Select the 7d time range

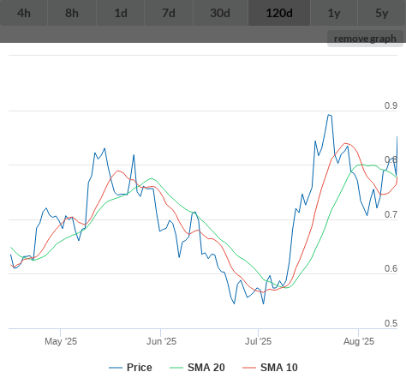[x=169, y=13]
